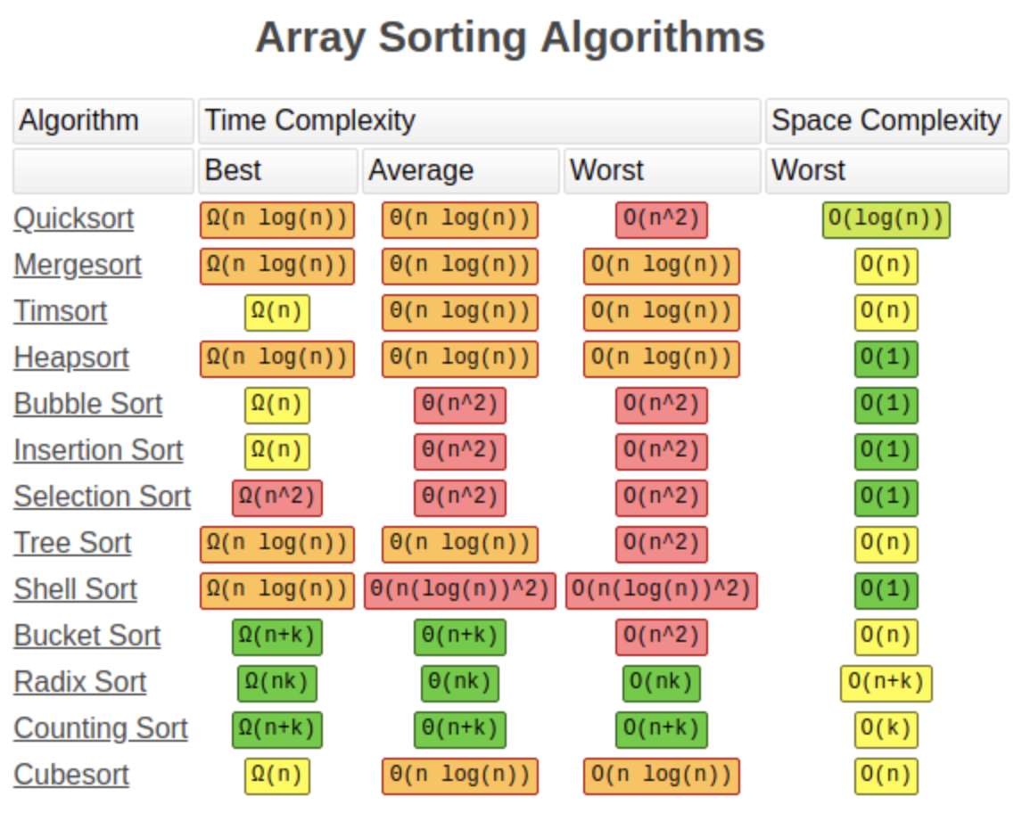Open the Shell Sort link
Image resolution: width=1022 pixels, height=813 pixels.
(x=76, y=590)
